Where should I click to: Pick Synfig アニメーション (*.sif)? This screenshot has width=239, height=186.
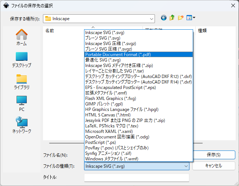tap(138, 153)
